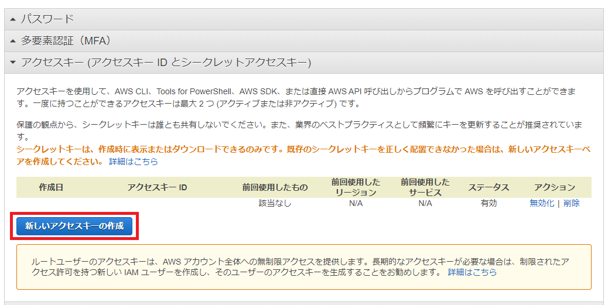This screenshot has width=608, height=305.
Task: Open the 多要素認証 (MFA) header title
Action: click(66, 41)
